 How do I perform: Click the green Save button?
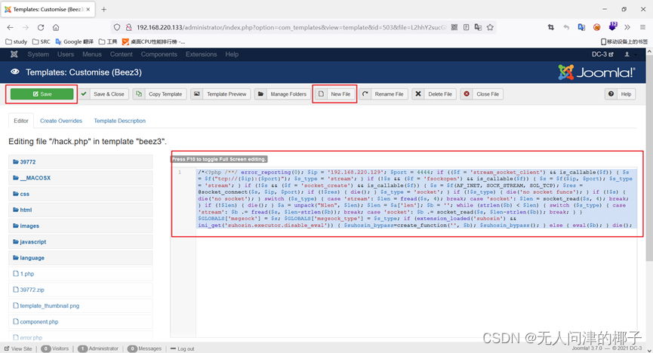tap(42, 94)
